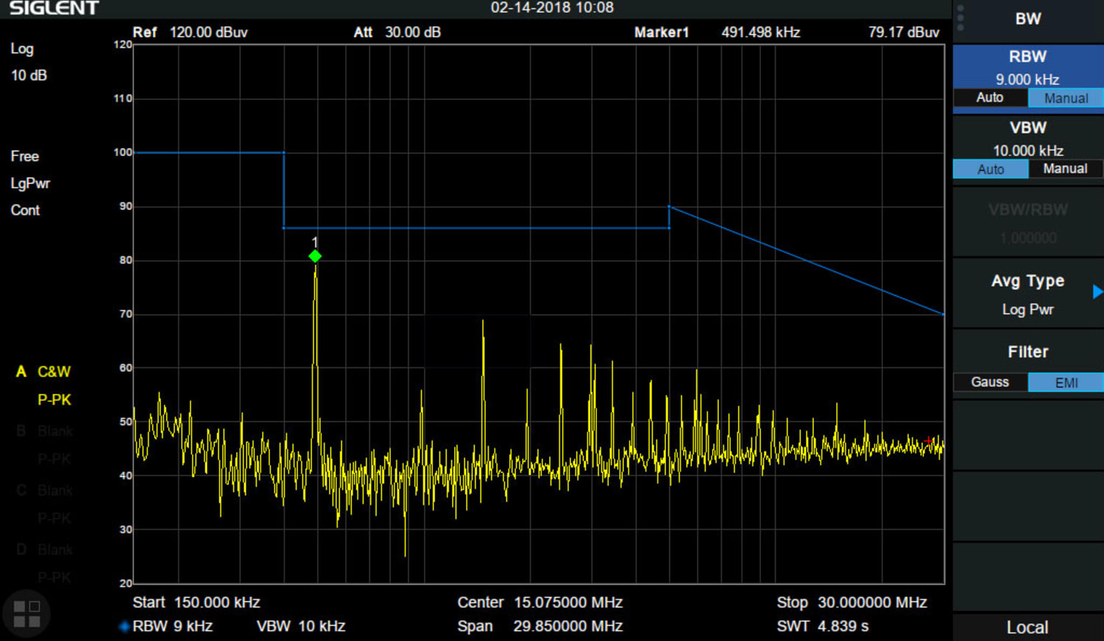Set VBW mode to Auto

(991, 169)
